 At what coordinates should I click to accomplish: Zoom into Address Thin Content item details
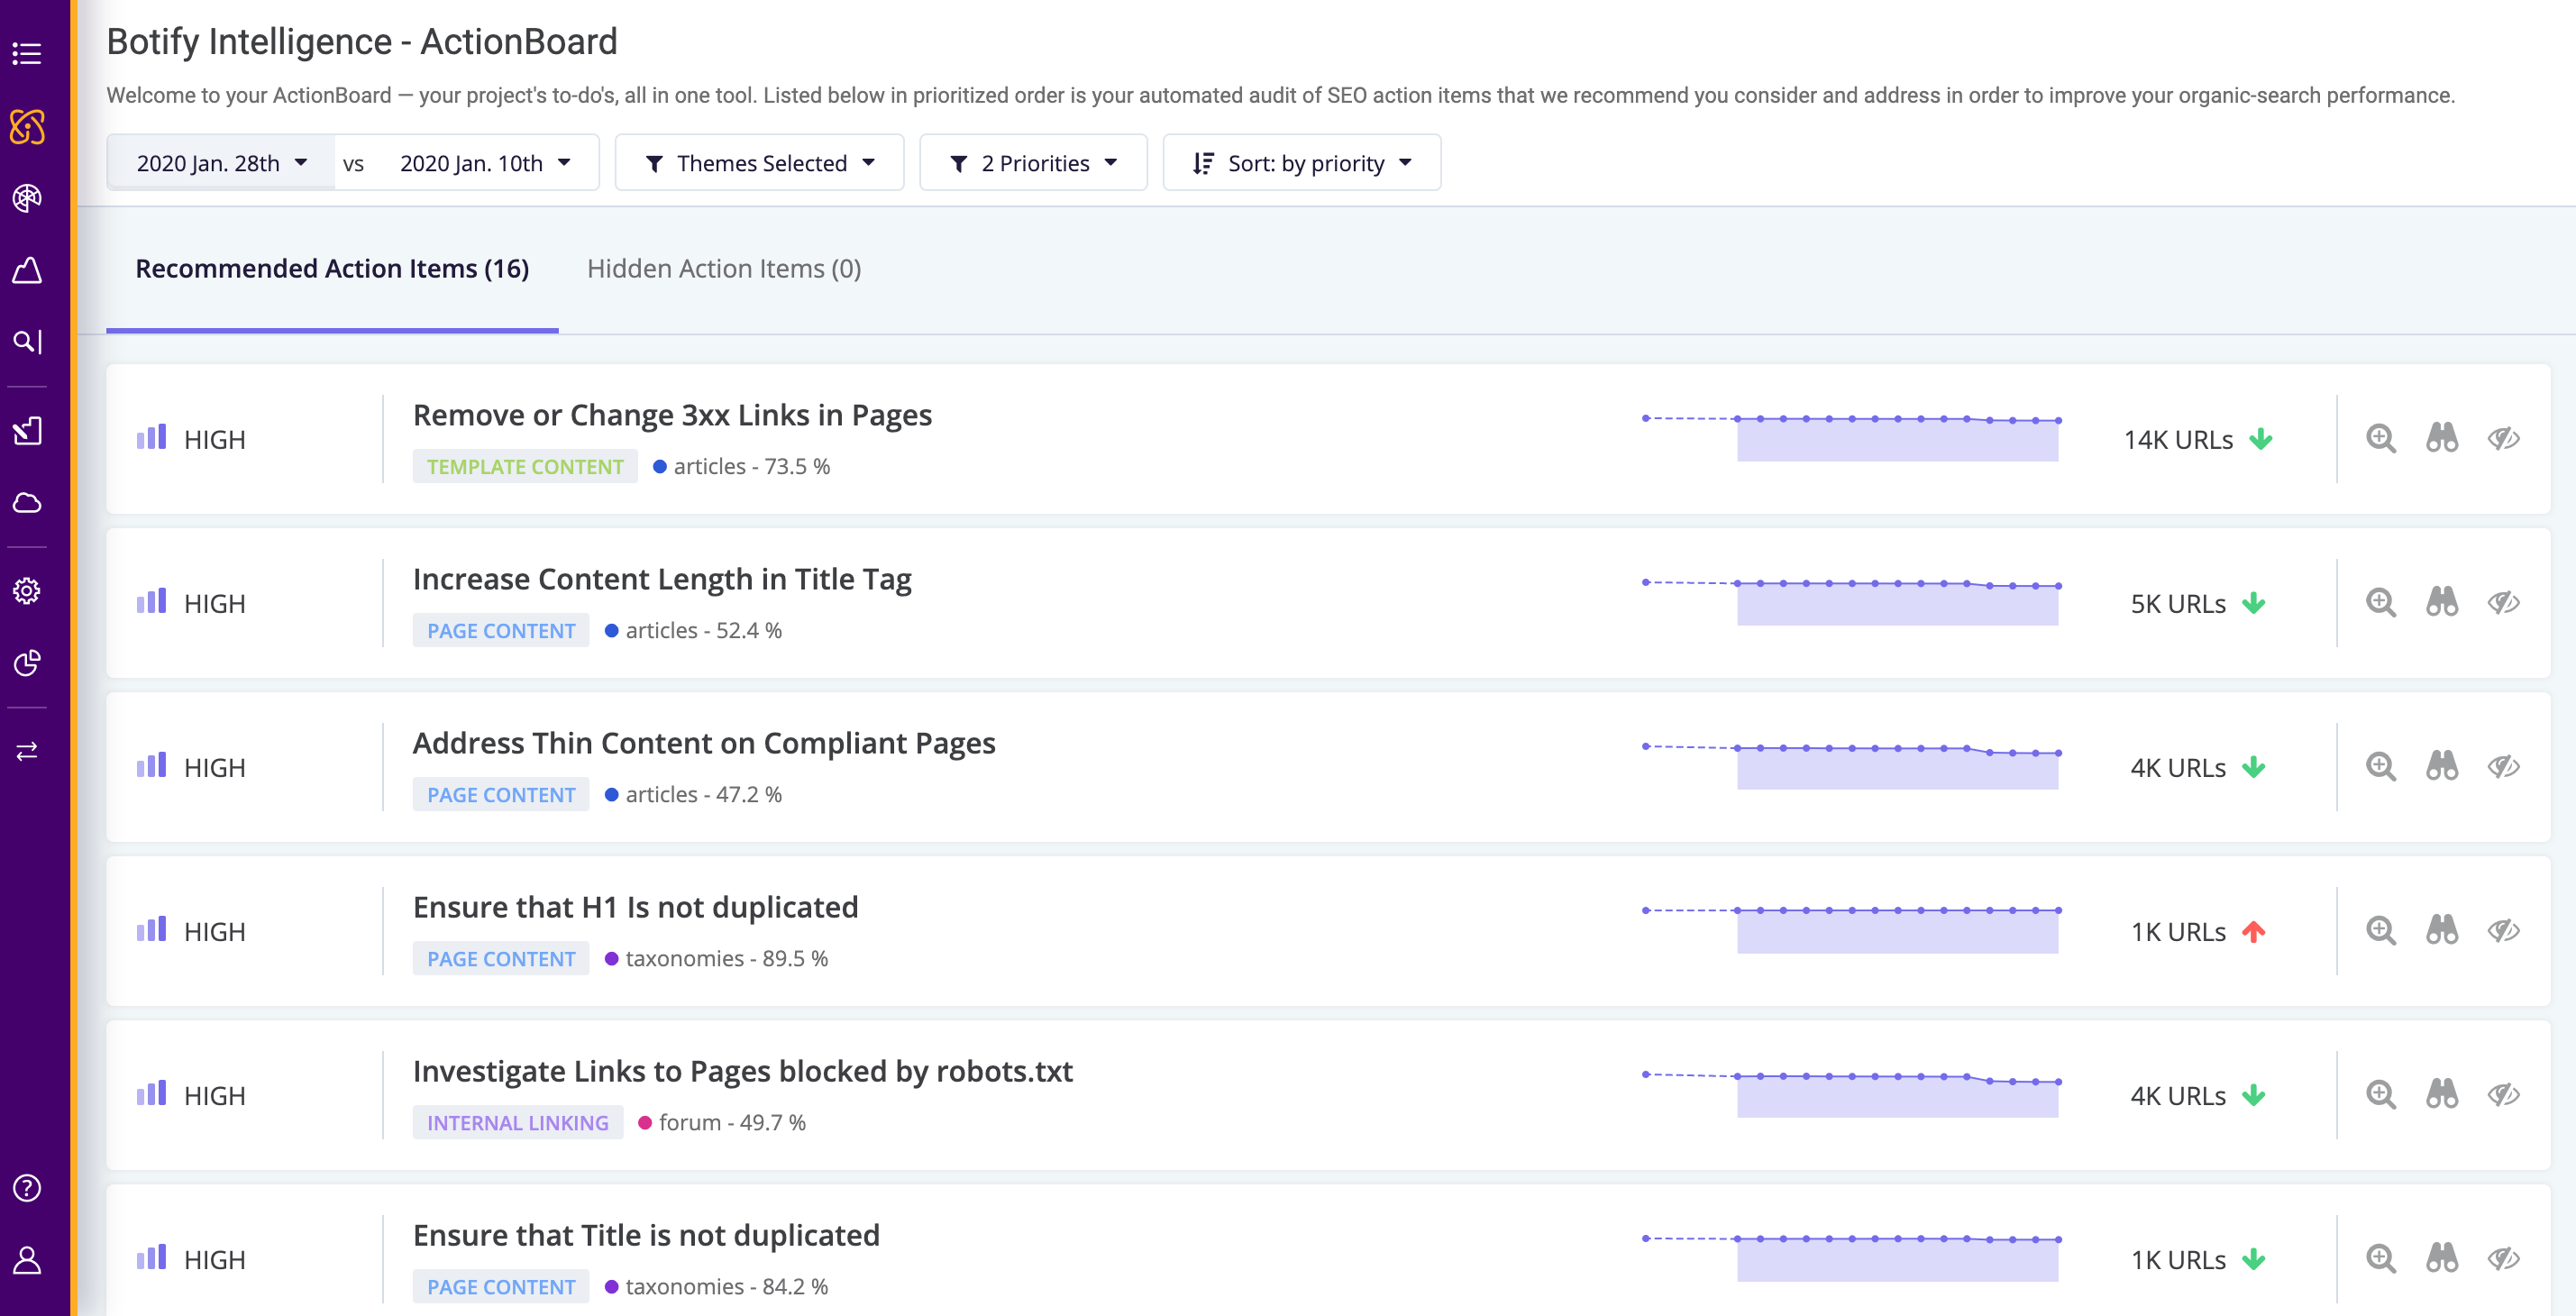pyautogui.click(x=2381, y=766)
